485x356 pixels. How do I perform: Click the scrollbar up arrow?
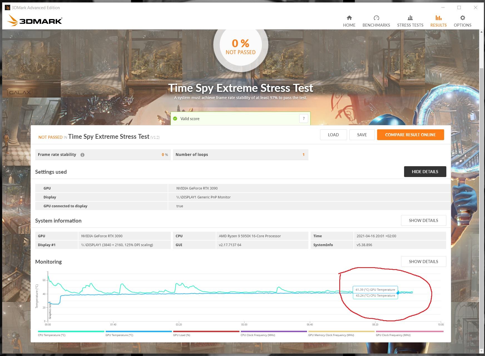pos(482,32)
